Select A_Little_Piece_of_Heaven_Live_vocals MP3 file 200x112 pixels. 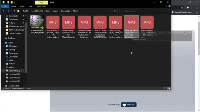click(53, 27)
